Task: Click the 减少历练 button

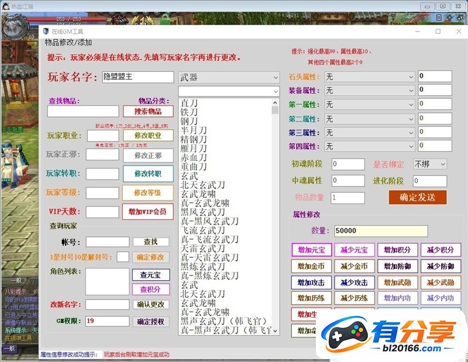Action: click(355, 298)
